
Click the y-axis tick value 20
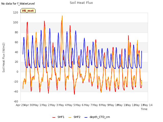tap(16, 62)
